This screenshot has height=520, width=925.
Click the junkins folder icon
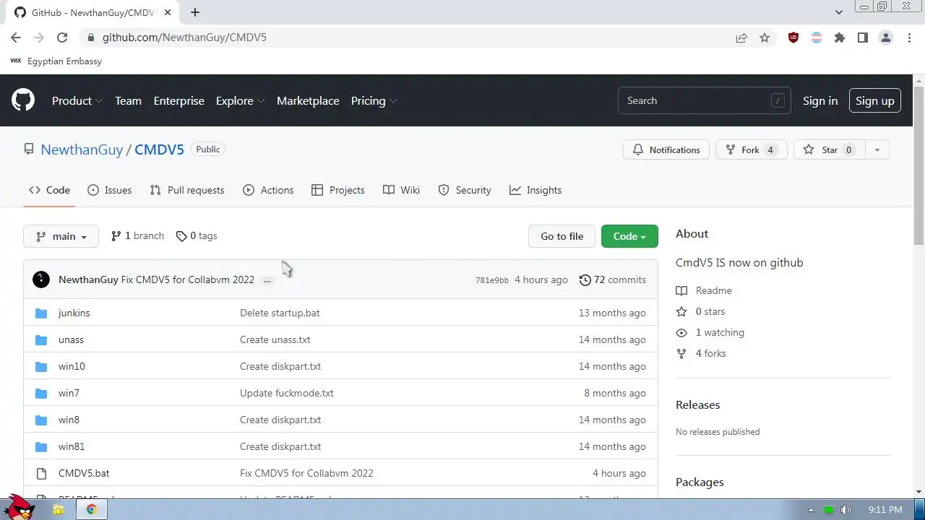[41, 313]
